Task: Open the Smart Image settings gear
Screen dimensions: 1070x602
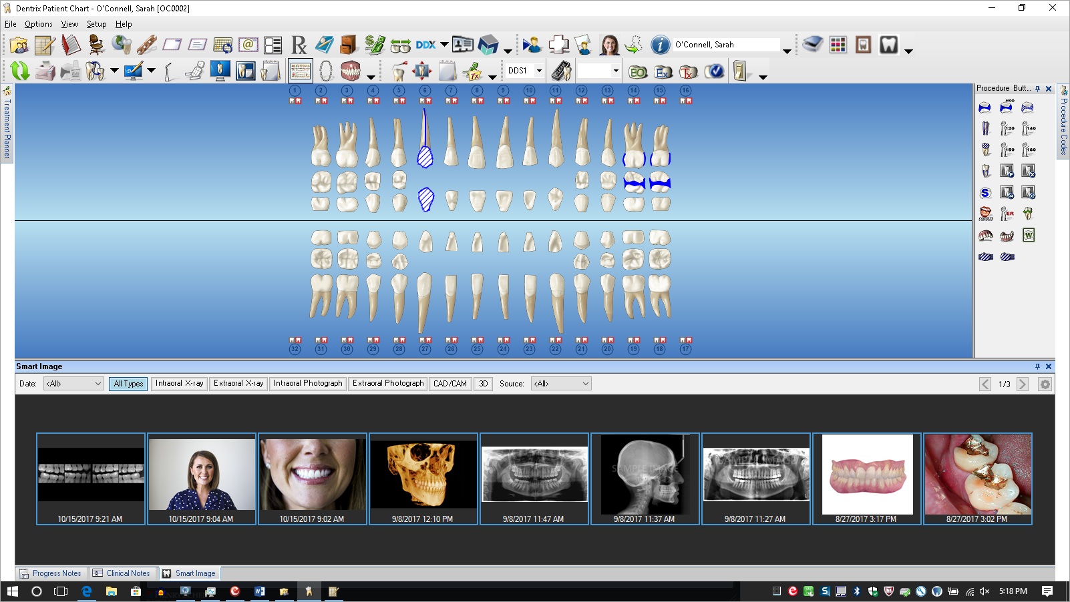Action: click(x=1045, y=384)
